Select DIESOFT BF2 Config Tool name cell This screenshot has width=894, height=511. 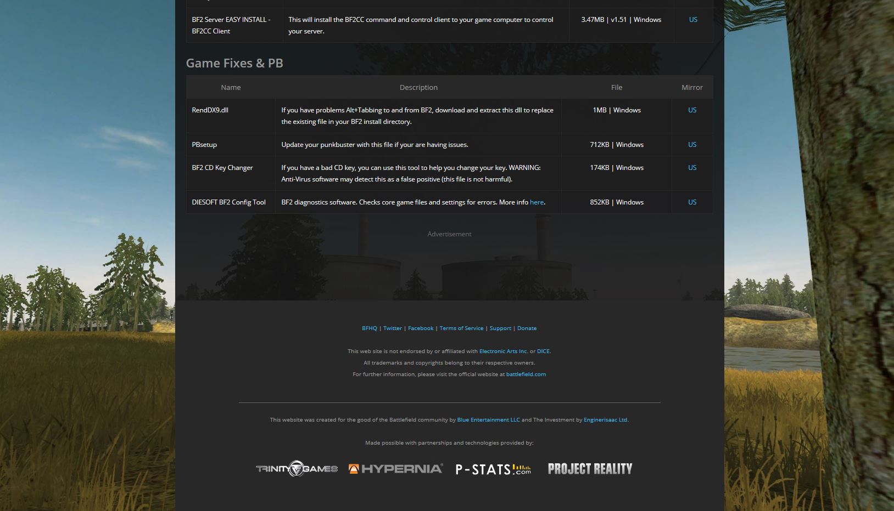click(x=231, y=202)
